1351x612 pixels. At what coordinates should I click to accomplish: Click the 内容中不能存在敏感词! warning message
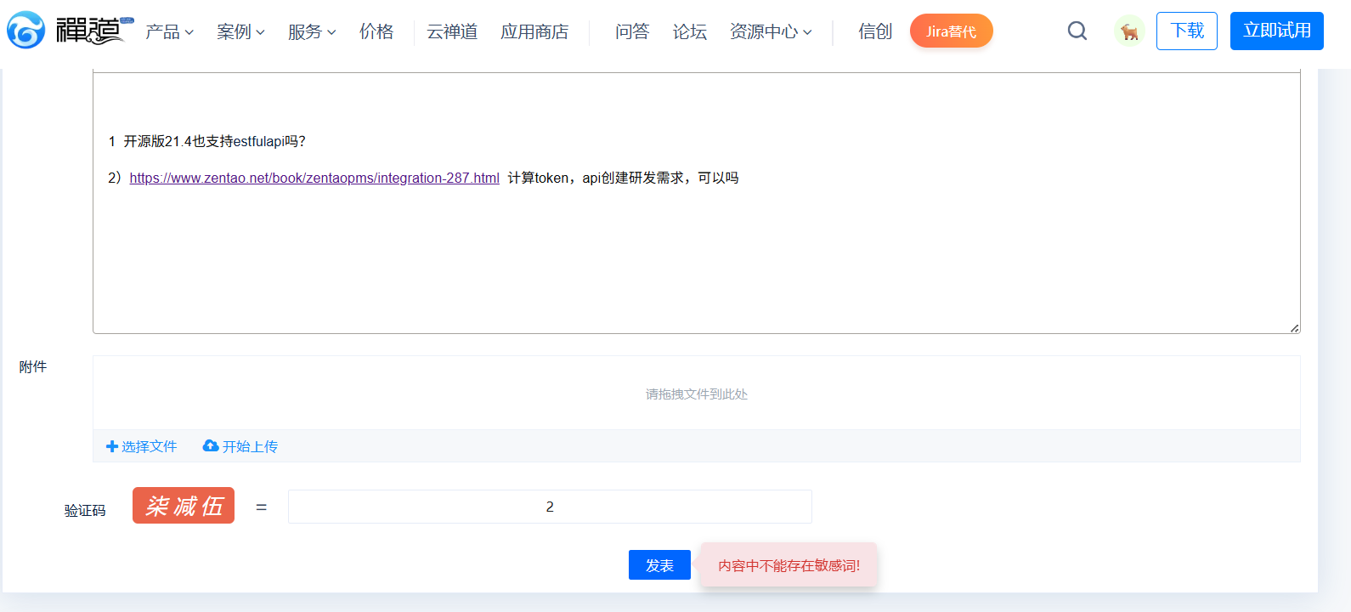click(x=789, y=565)
